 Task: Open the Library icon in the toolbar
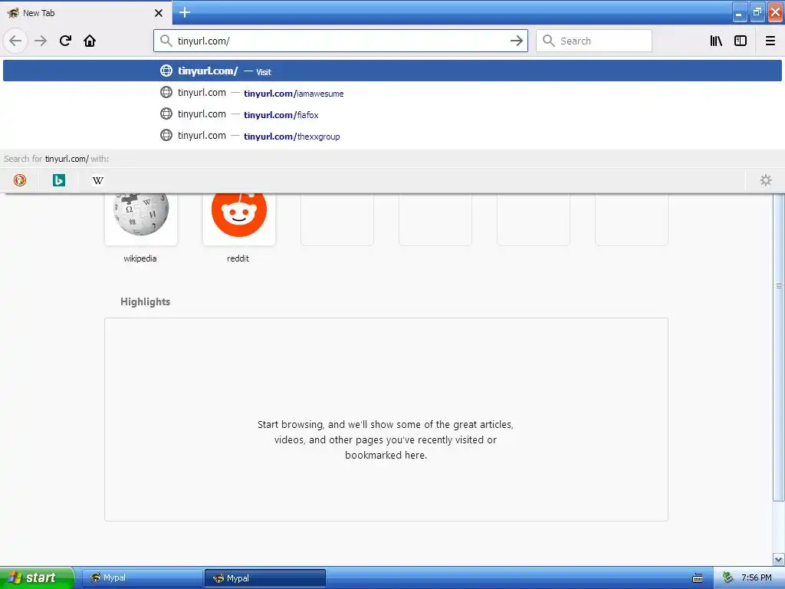click(x=716, y=41)
